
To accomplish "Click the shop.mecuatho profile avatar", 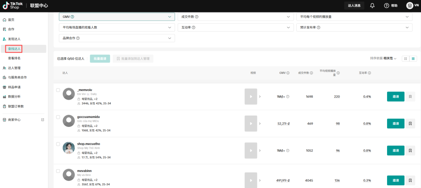I will point(69,148).
